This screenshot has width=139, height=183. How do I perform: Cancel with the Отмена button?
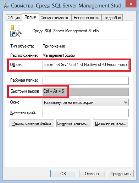pyautogui.click(x=92, y=174)
